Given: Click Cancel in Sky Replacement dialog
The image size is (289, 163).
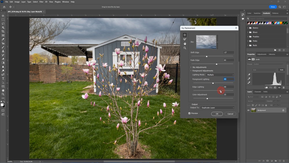Looking at the screenshot, I should click(230, 114).
